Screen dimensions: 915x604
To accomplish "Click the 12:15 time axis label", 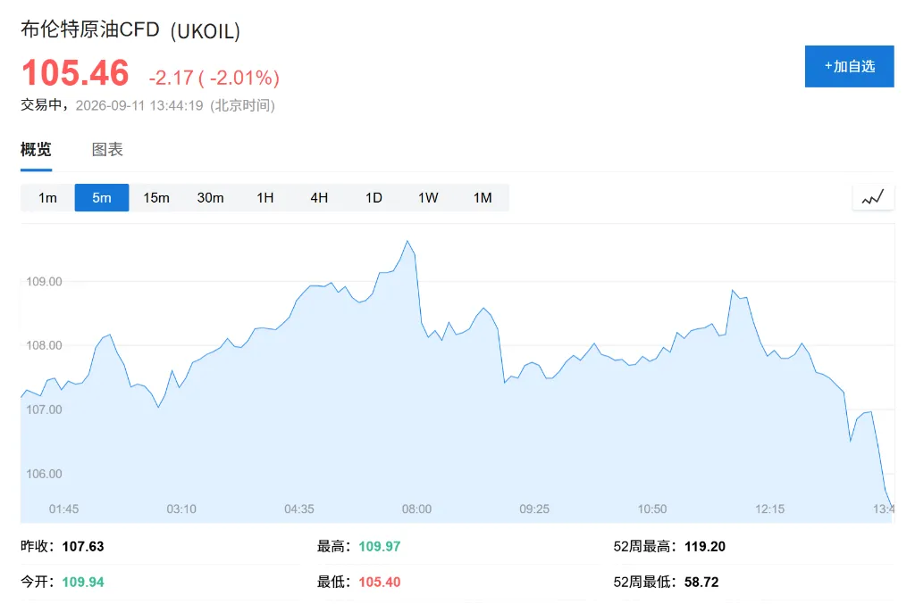I will 769,509.
